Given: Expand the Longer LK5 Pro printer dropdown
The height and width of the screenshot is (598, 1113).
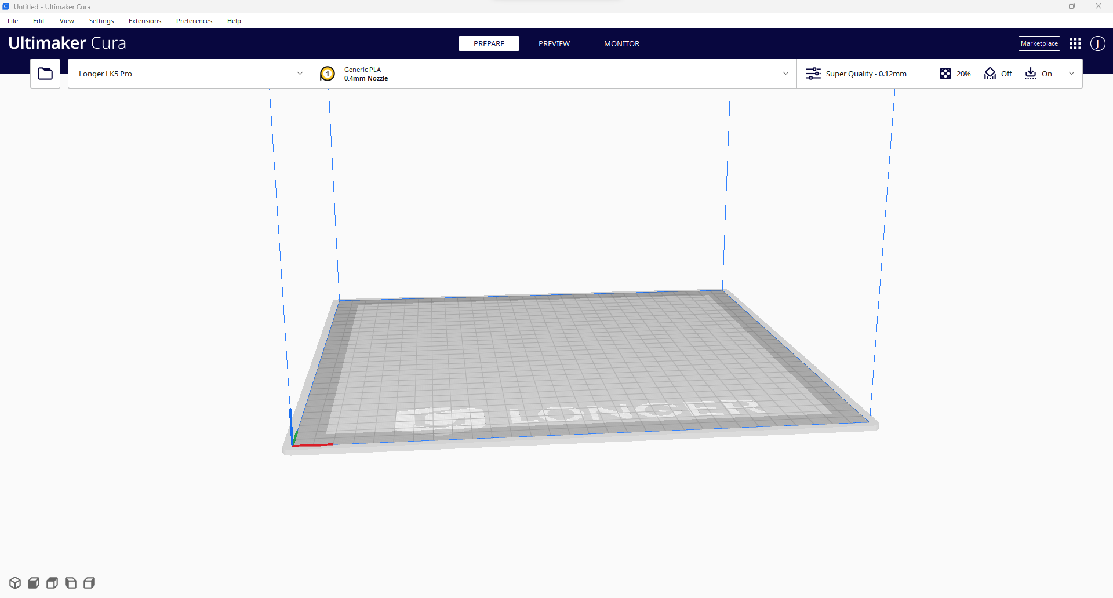Looking at the screenshot, I should click(x=190, y=74).
